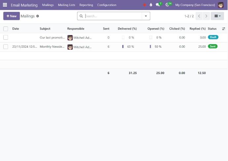Go to next page of records
The height and width of the screenshot is (161, 228).
206,16
